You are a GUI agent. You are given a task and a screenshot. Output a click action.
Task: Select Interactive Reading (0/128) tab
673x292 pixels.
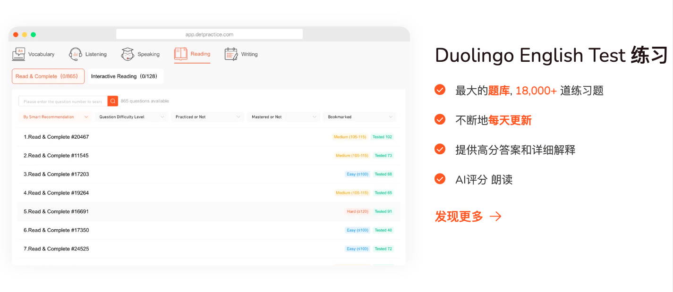point(126,76)
